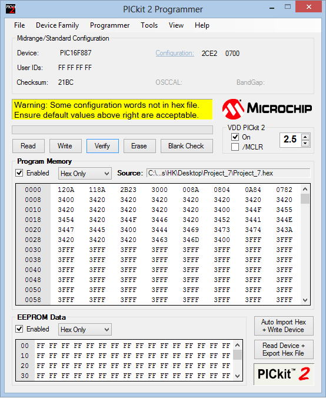This screenshot has height=398, width=326.
Task: Click EEPROM row address 20
Action: point(25,366)
